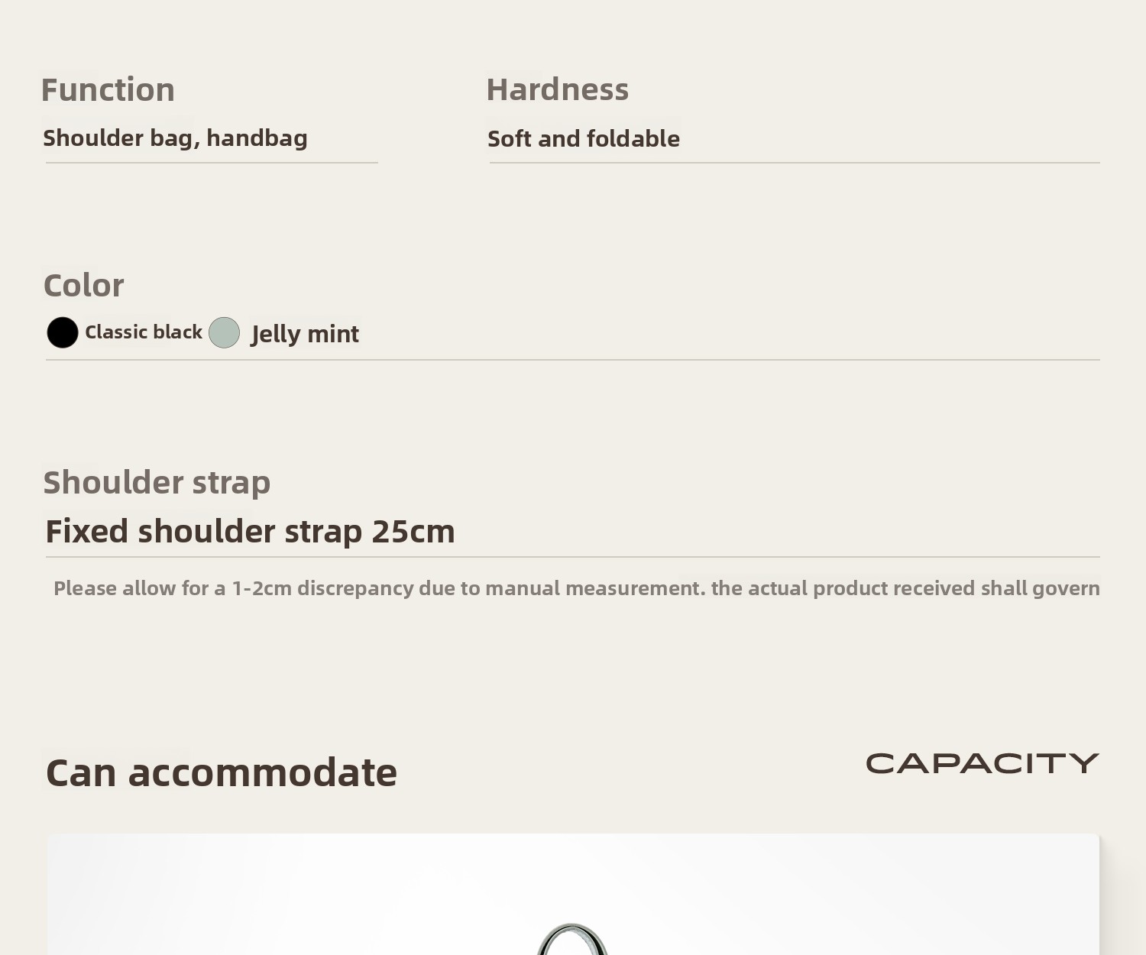Click the Hardness heading

point(557,90)
